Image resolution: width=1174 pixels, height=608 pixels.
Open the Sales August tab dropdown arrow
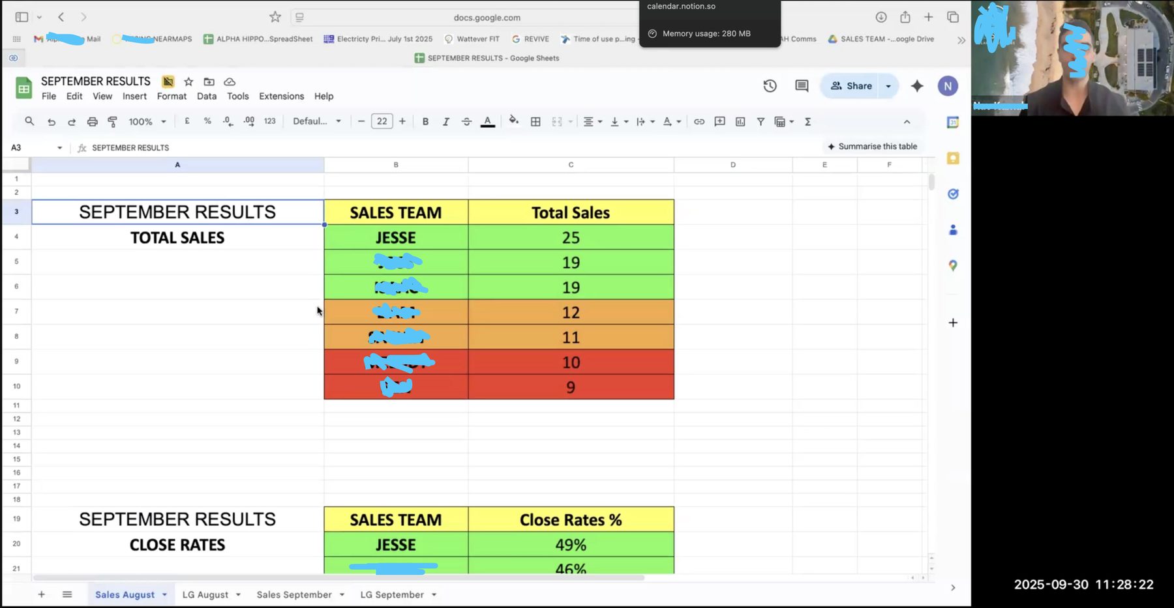pyautogui.click(x=164, y=595)
